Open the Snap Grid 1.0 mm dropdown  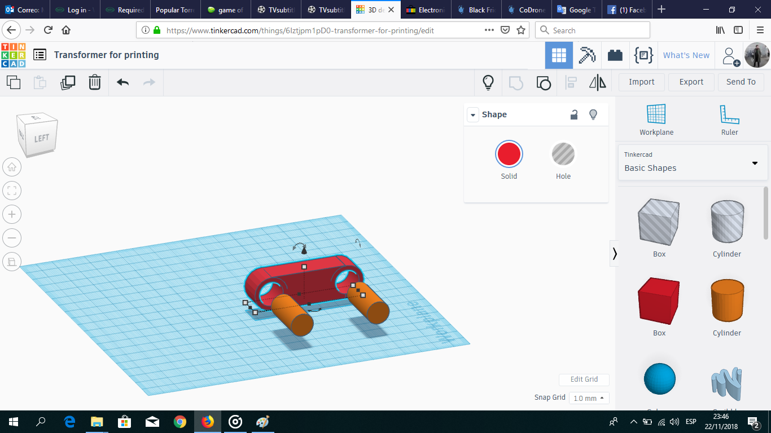coord(589,398)
